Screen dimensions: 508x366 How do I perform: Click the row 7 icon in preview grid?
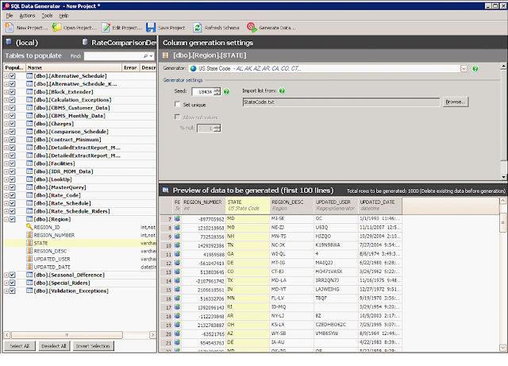(177, 218)
